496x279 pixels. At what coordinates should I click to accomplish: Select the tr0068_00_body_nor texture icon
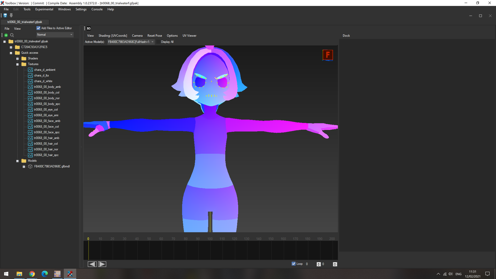click(x=30, y=98)
